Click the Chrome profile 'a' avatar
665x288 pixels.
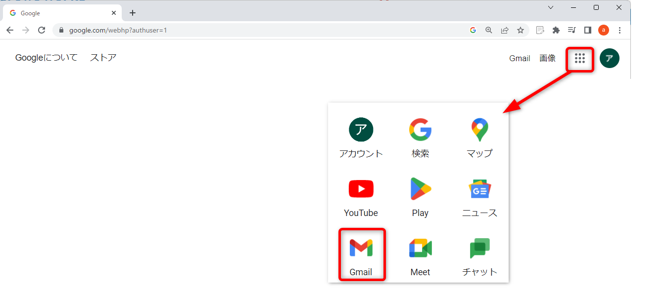pos(604,30)
